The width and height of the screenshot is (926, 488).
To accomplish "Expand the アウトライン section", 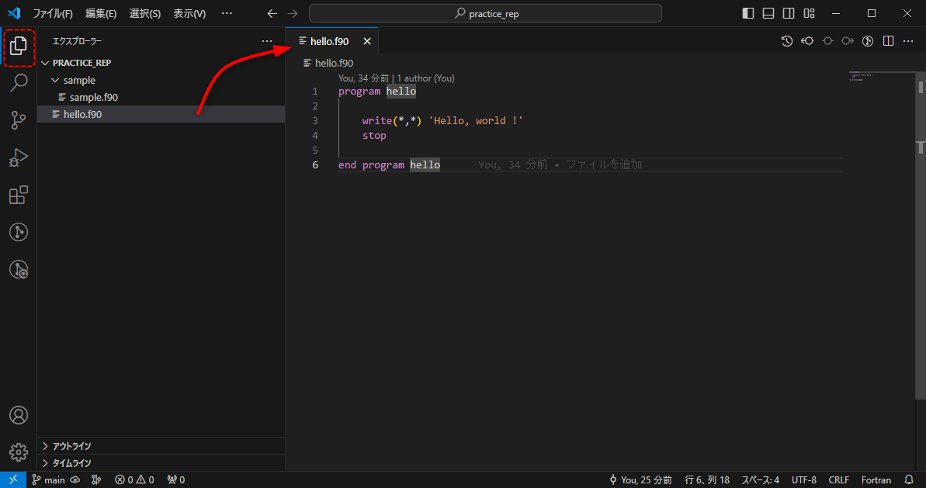I will pos(161,446).
